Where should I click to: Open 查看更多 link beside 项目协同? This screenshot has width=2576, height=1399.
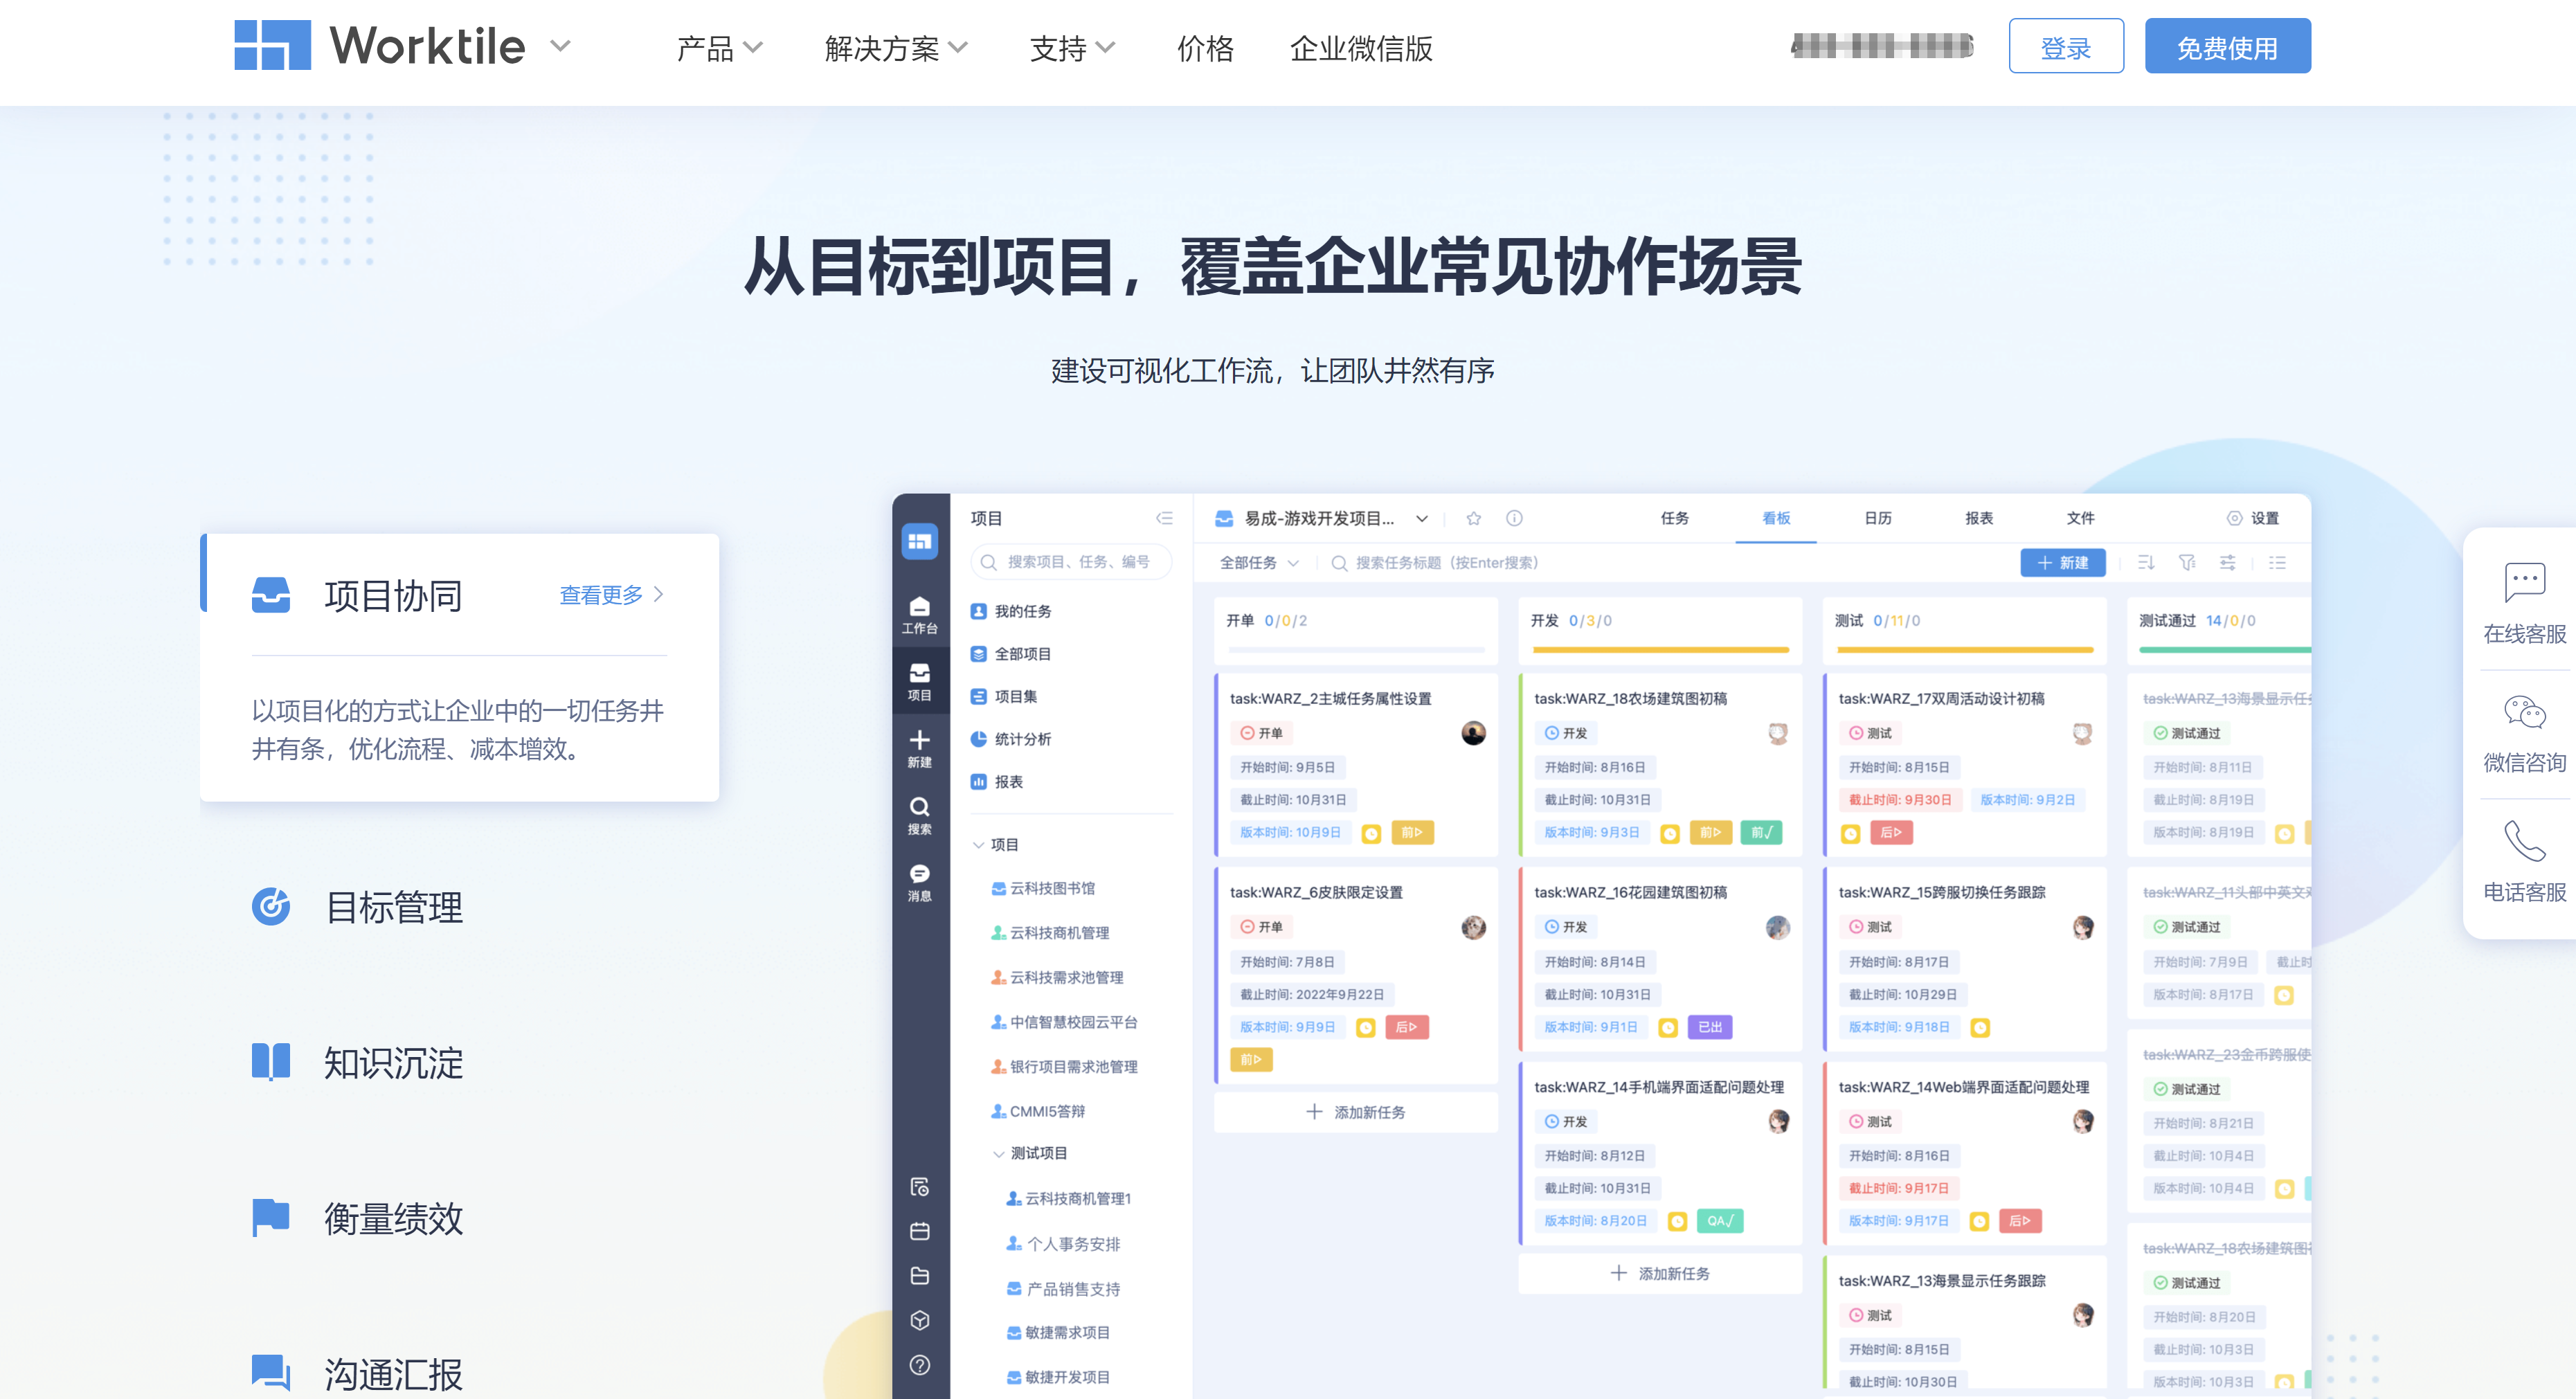[x=602, y=593]
